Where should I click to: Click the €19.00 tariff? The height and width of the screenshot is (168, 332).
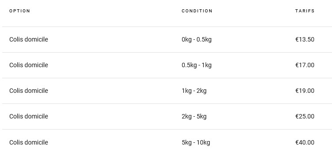(305, 91)
